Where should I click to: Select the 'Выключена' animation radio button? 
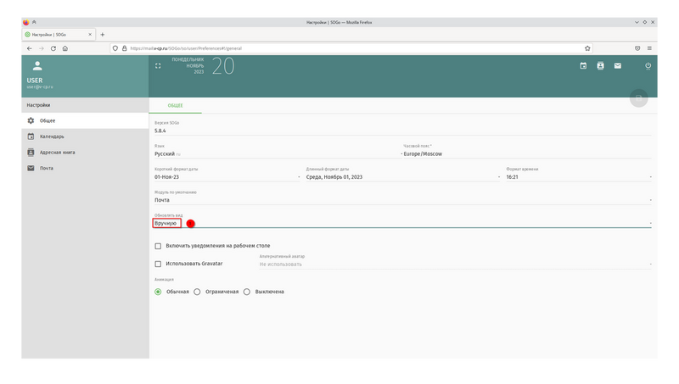pos(247,292)
